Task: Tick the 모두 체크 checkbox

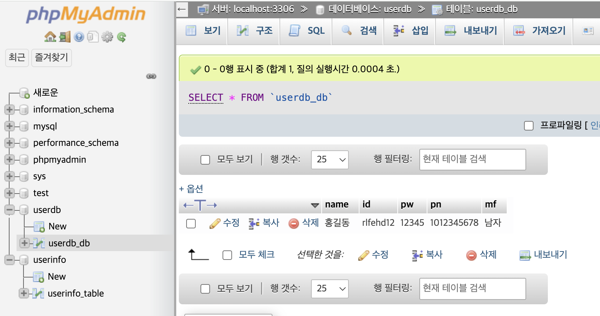Action: coord(227,255)
